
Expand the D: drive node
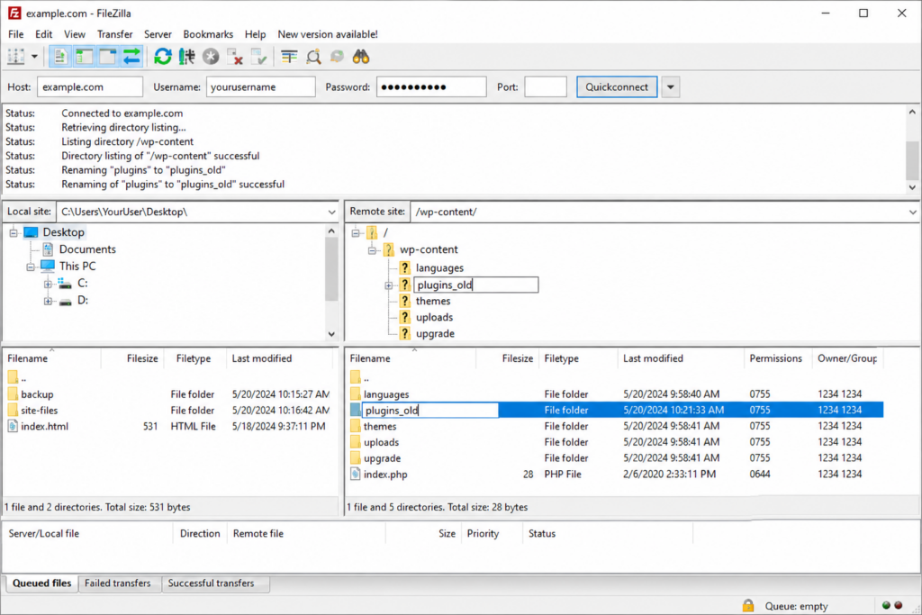48,301
